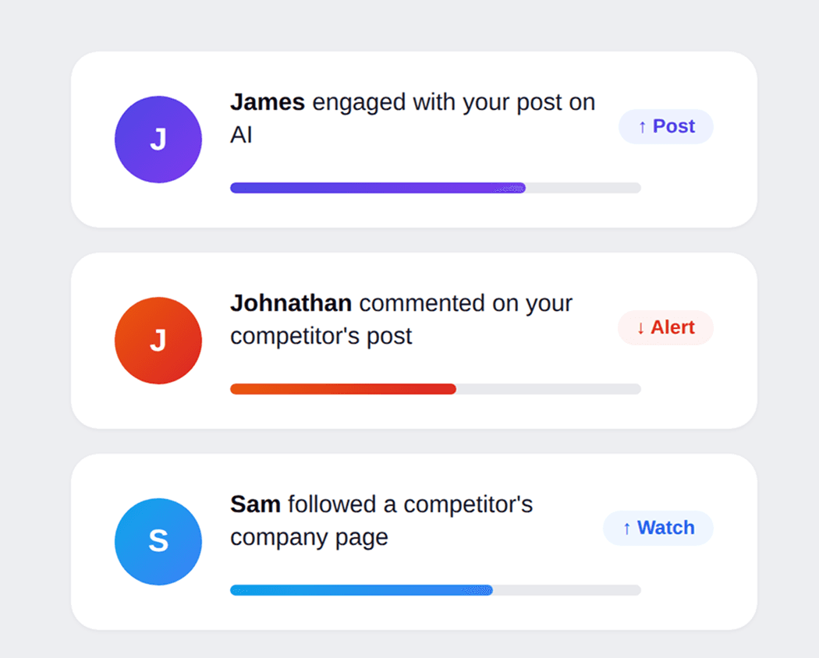Screen dimensions: 819x658
Task: Click the gray unfilled part of James's progress bar
Action: (583, 188)
